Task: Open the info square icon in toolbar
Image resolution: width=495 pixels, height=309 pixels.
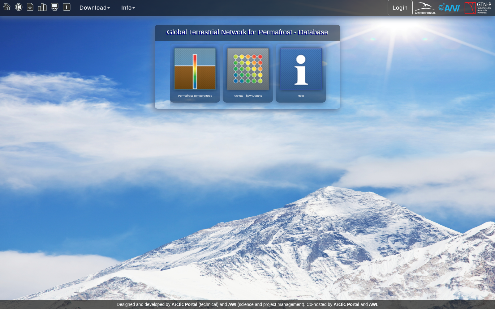Action: [67, 7]
